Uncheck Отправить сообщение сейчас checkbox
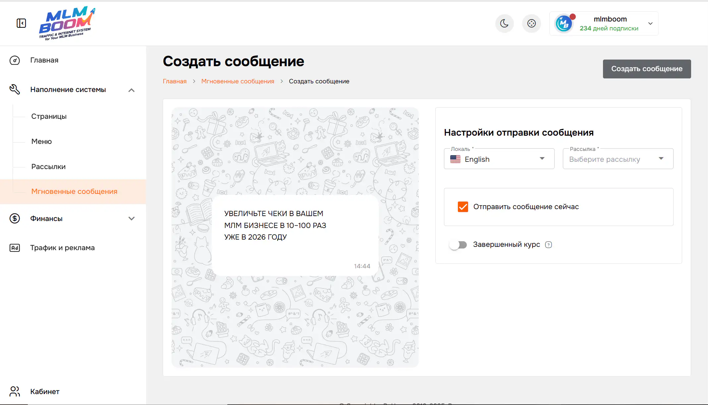Screen dimensions: 708x405 (x=463, y=207)
